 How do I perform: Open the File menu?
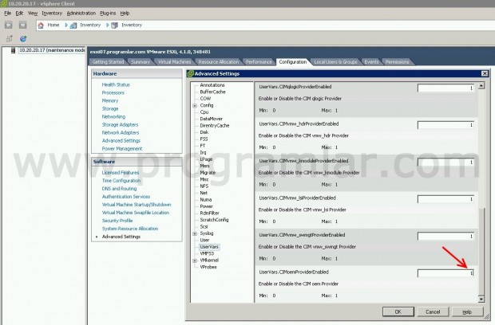[x=7, y=14]
